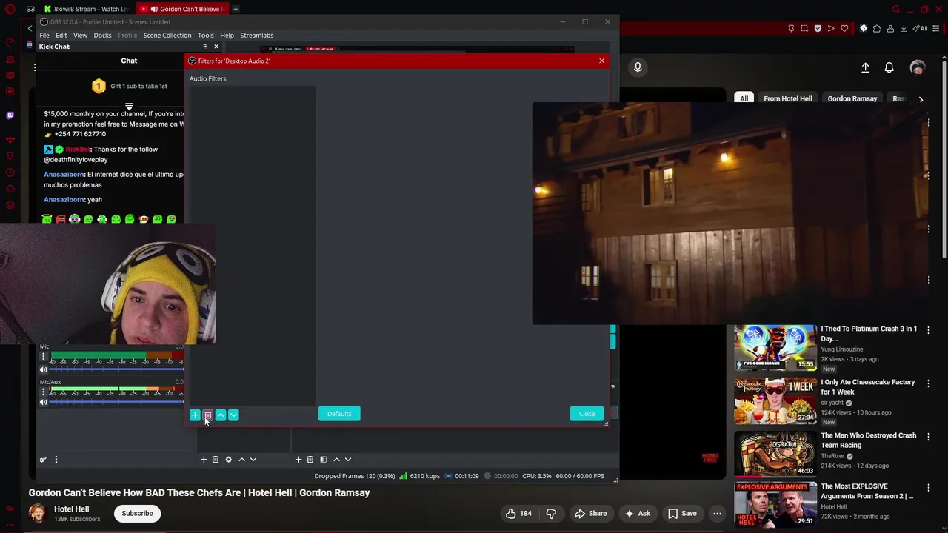The width and height of the screenshot is (948, 533).
Task: Open Crash 3 In 1 Day video thumbnail
Action: click(x=775, y=347)
